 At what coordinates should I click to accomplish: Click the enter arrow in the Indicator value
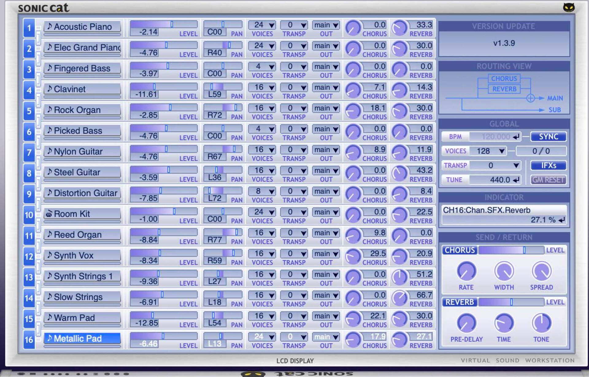[562, 220]
